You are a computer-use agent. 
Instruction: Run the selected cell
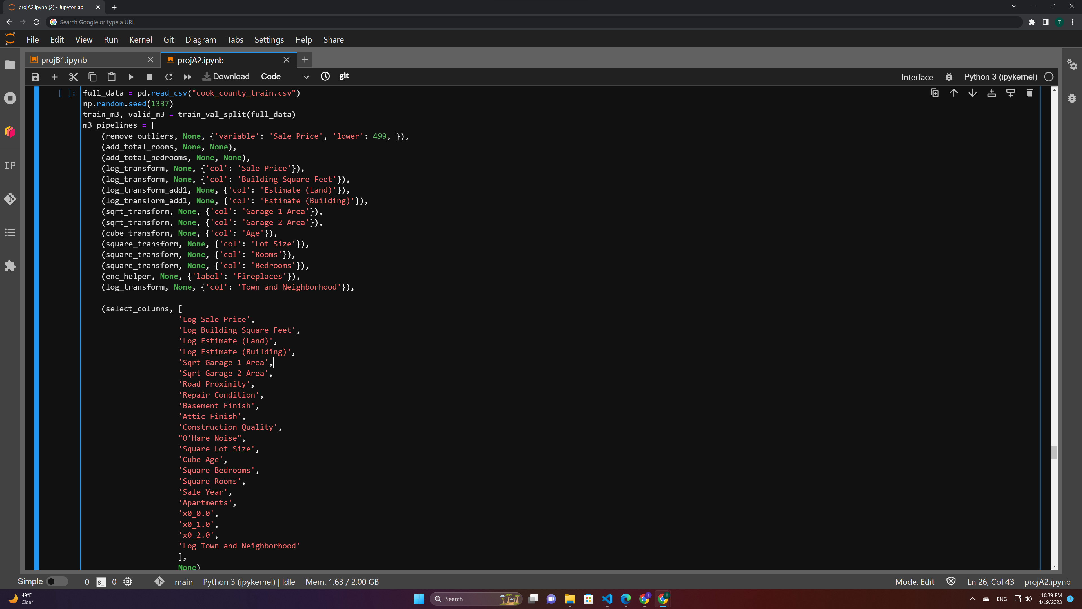click(131, 77)
